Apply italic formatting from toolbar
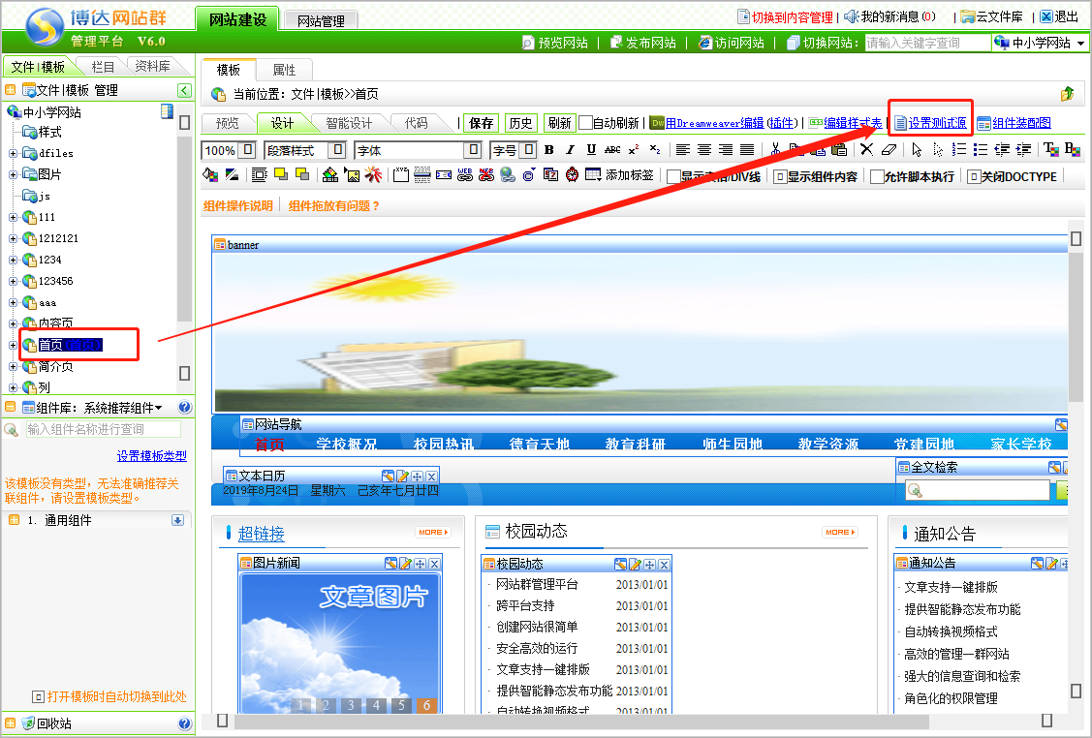The image size is (1092, 738). click(570, 150)
